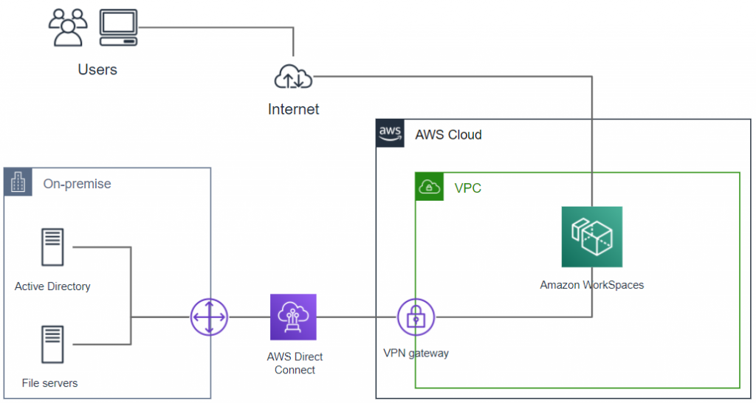This screenshot has width=756, height=403.
Task: Click the "On-premise" label
Action: pos(77,184)
